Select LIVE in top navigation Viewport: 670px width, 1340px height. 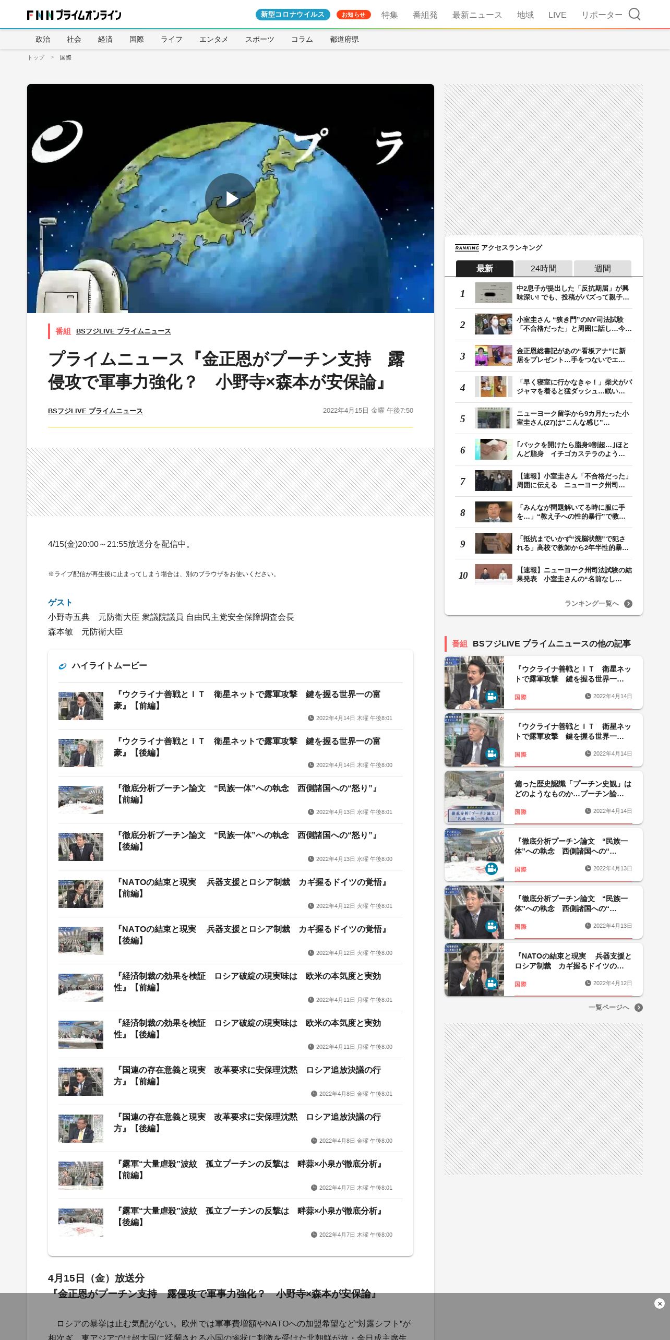557,15
